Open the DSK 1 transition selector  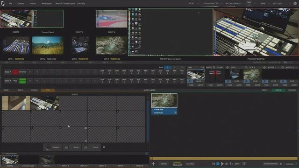point(228,81)
